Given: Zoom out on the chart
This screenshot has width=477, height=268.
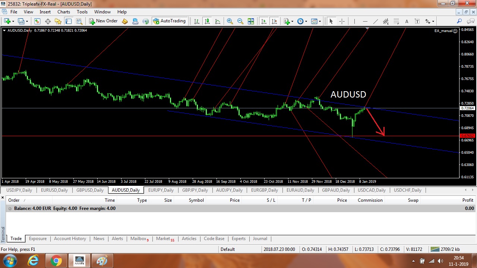Looking at the screenshot, I should click(240, 21).
